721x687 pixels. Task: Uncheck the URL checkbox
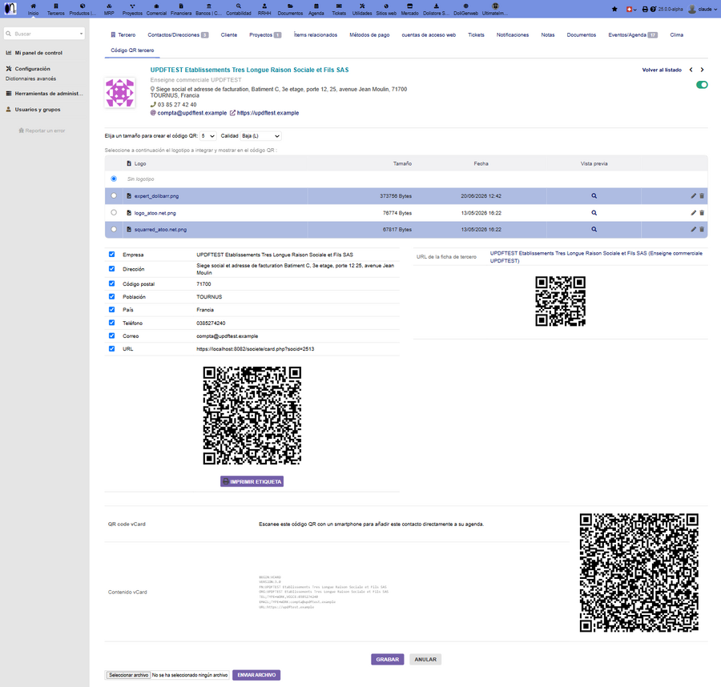pyautogui.click(x=111, y=349)
